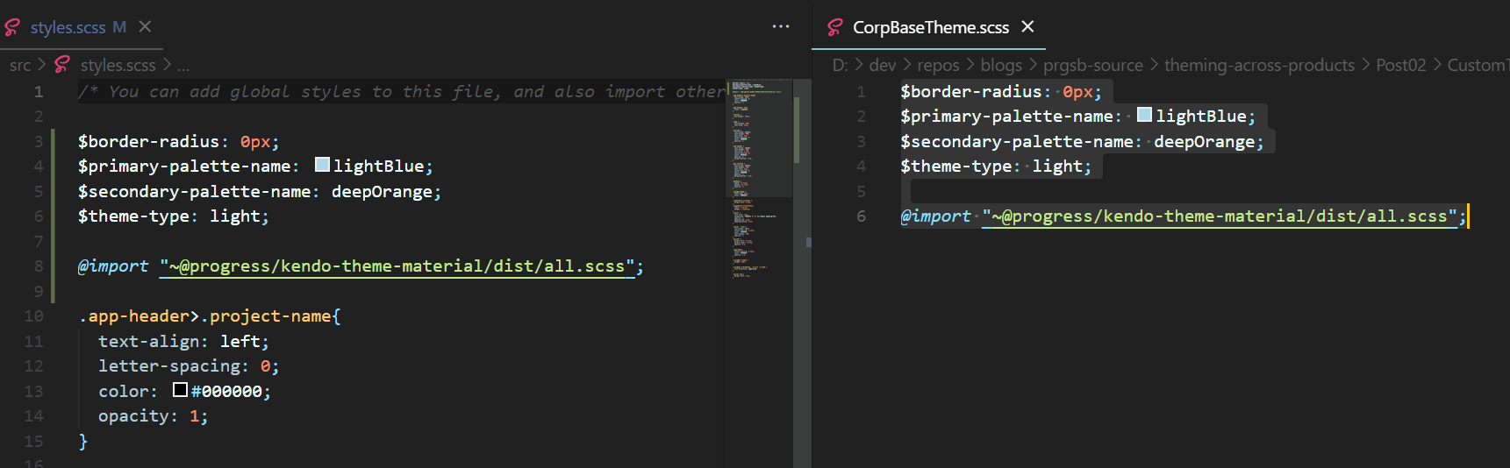1510x468 pixels.
Task: Open lightBlue color swatch in CorpBaseTheme.scss
Action: pos(1144,115)
